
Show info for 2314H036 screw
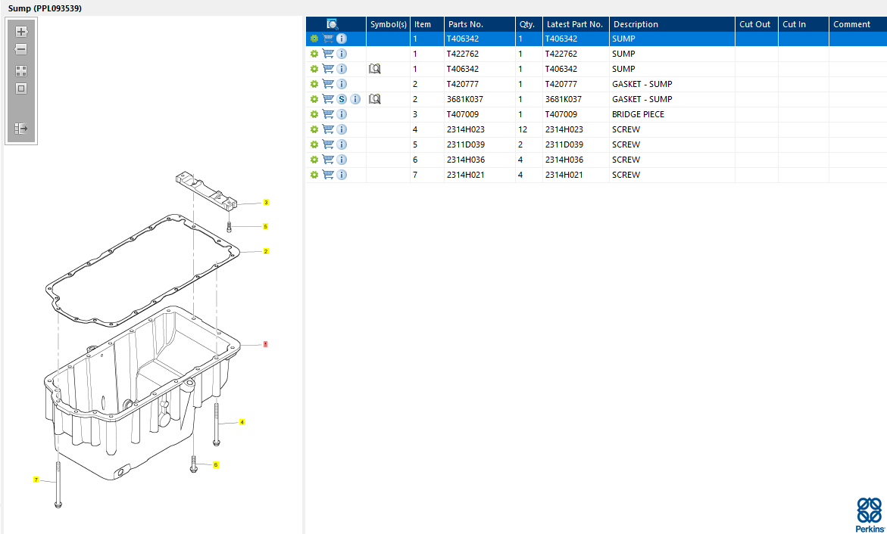pos(342,160)
